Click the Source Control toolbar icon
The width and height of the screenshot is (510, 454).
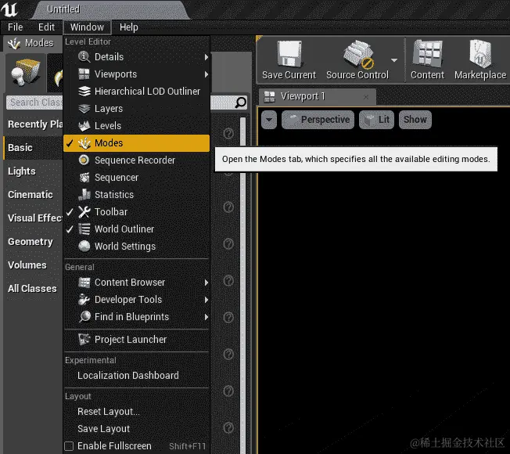pos(358,54)
